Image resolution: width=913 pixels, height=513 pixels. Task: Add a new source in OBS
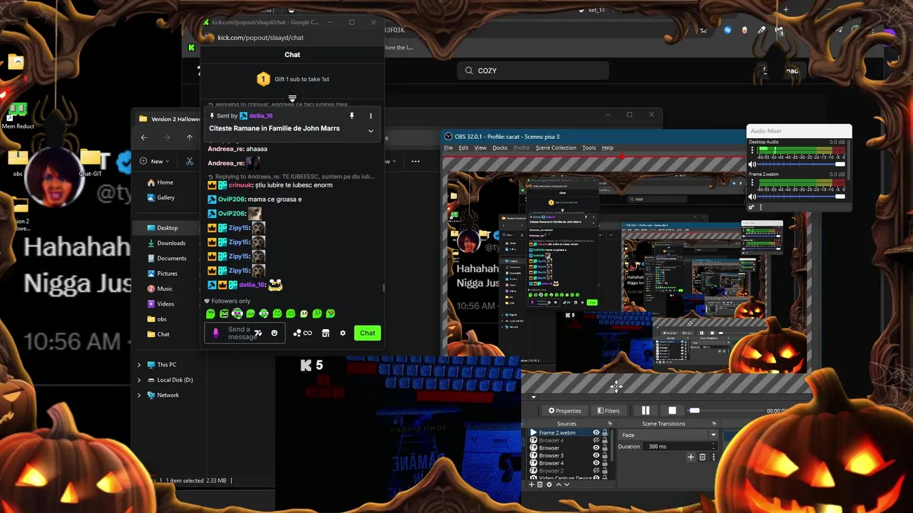pos(531,484)
